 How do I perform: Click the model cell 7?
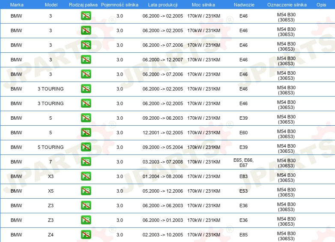51,162
